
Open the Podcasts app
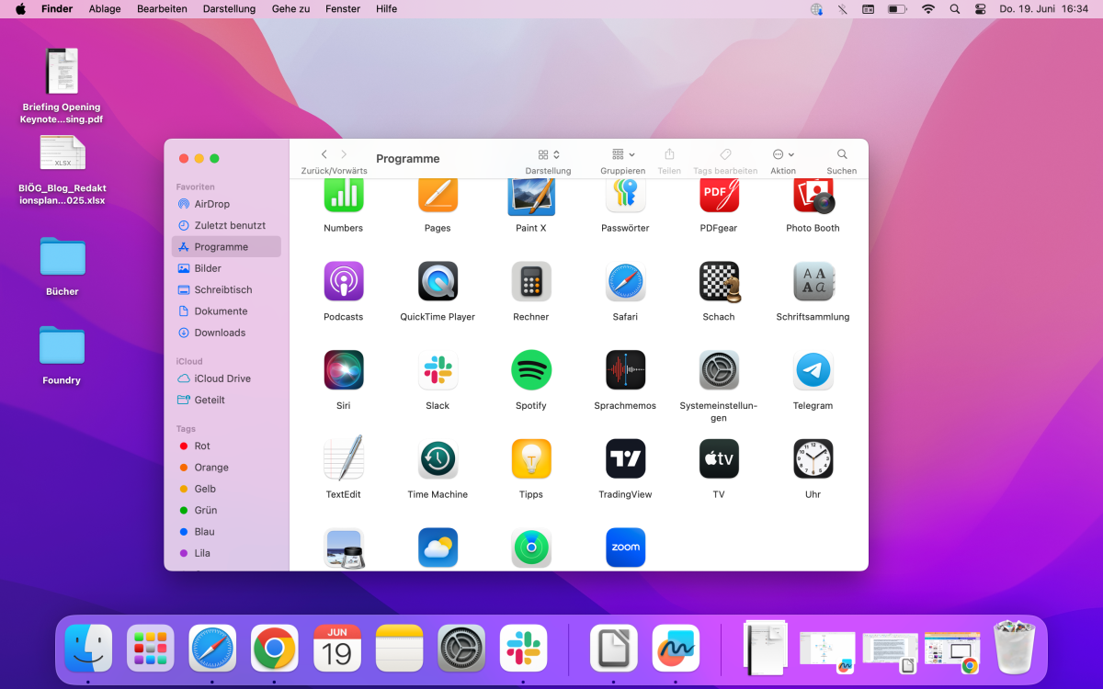(x=343, y=281)
